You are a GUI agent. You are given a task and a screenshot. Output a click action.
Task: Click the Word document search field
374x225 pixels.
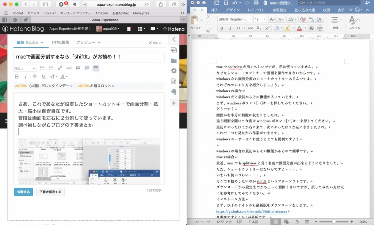coord(330,3)
